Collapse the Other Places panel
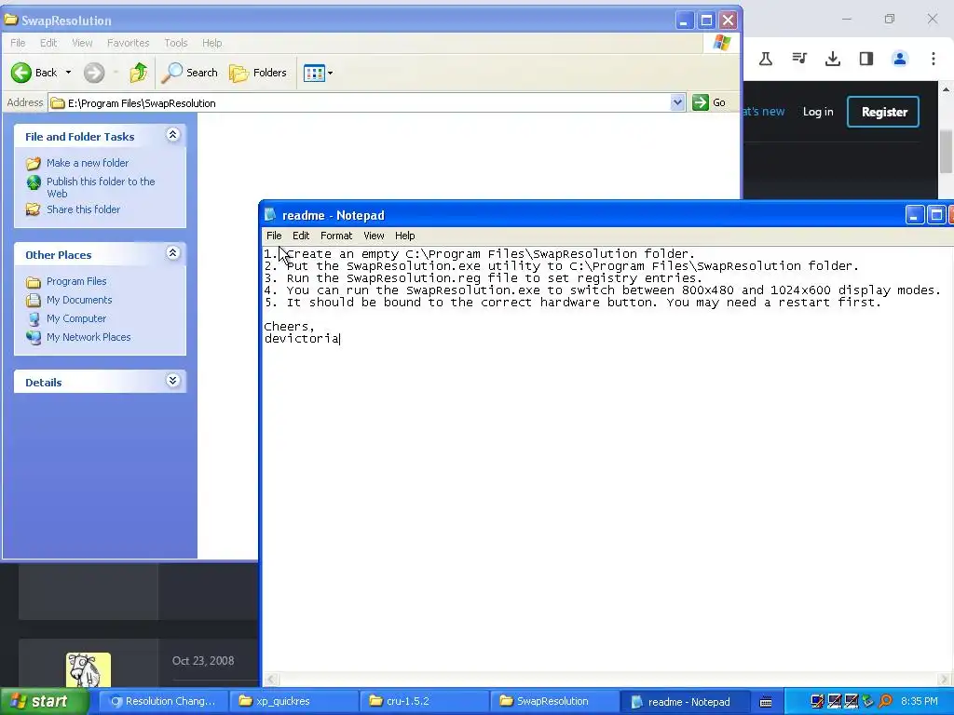The image size is (954, 715). [x=172, y=253]
